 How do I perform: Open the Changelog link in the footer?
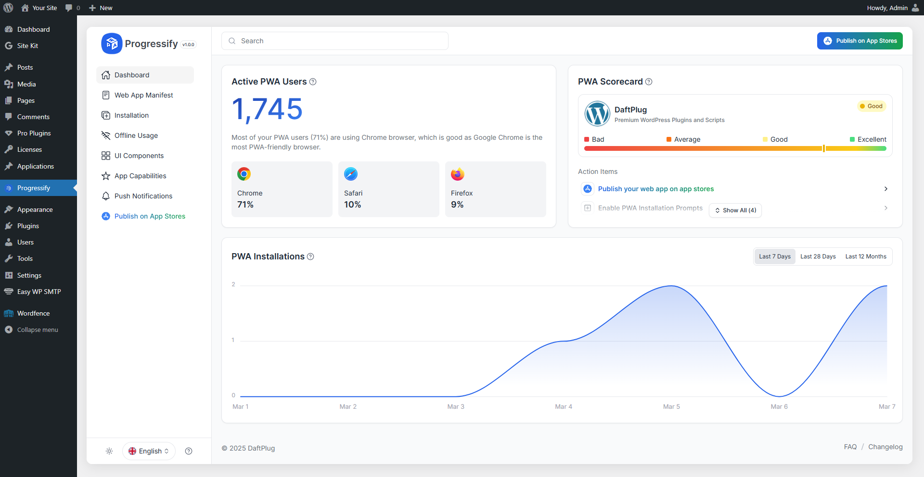885,447
